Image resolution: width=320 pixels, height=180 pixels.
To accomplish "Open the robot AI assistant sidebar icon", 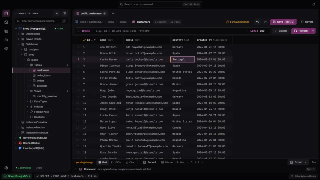I will (x=6, y=40).
